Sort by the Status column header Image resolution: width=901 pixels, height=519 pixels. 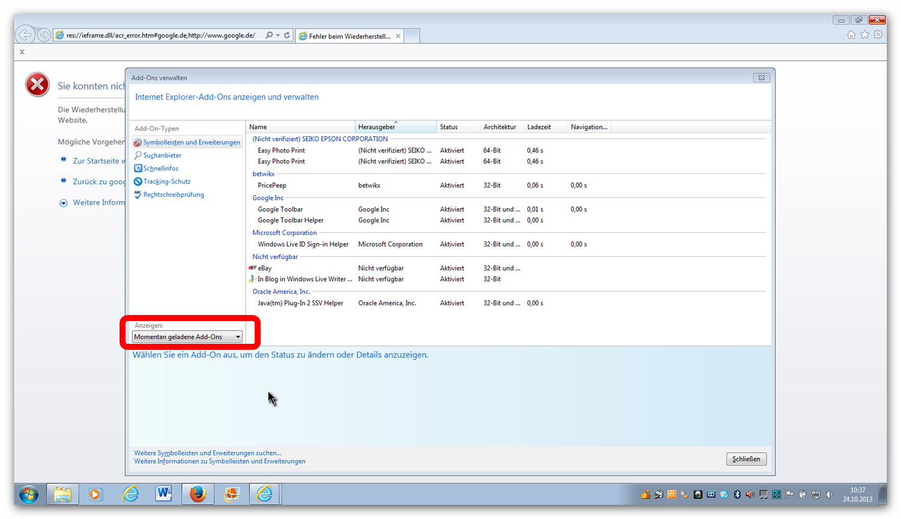pos(458,127)
